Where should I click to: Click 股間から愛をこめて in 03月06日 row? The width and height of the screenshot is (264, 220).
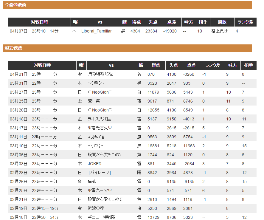coord(105,155)
